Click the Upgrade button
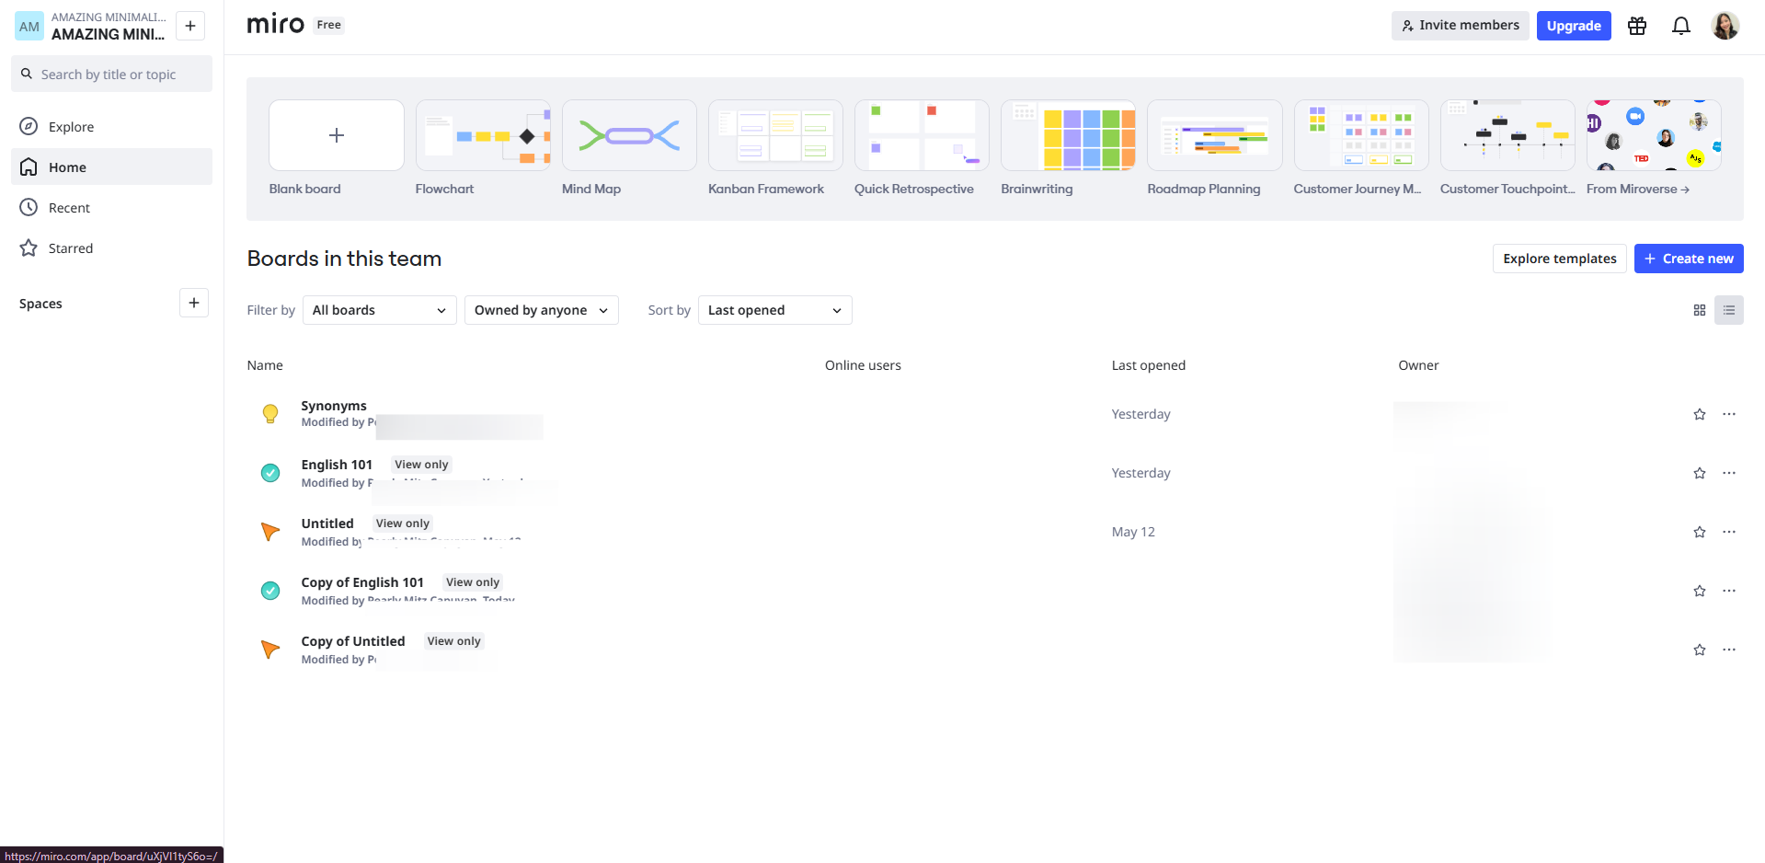This screenshot has height=863, width=1765. pyautogui.click(x=1574, y=26)
